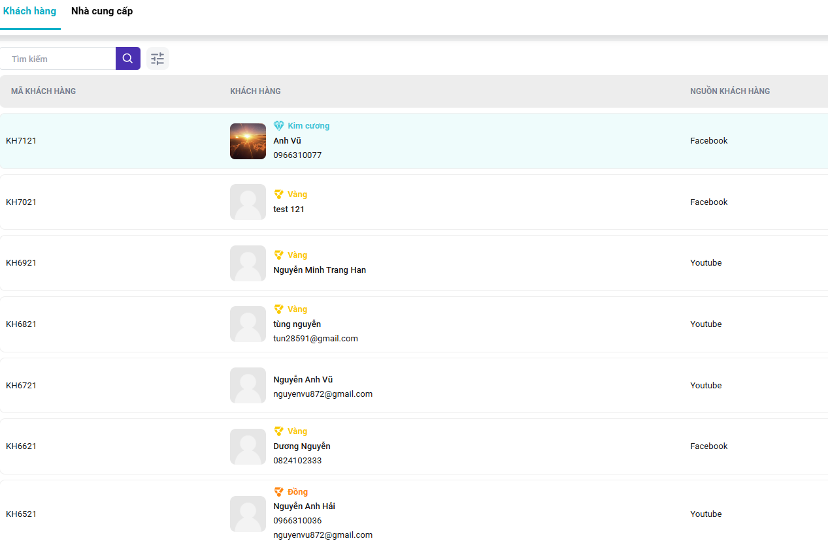Open customer code KH6821
Viewport: 828px width, 543px height.
pos(21,324)
